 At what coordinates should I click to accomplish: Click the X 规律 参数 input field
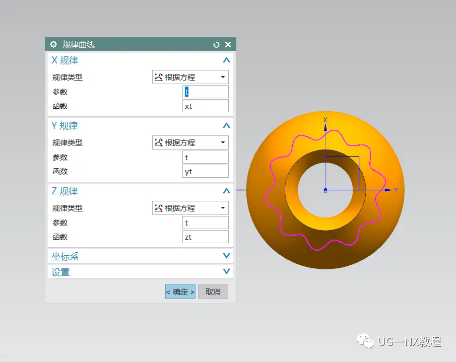click(x=206, y=92)
